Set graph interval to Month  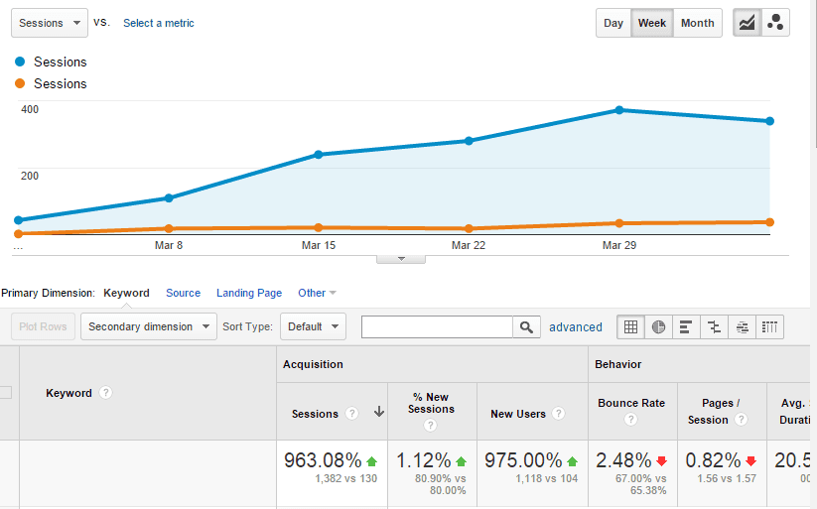coord(697,23)
